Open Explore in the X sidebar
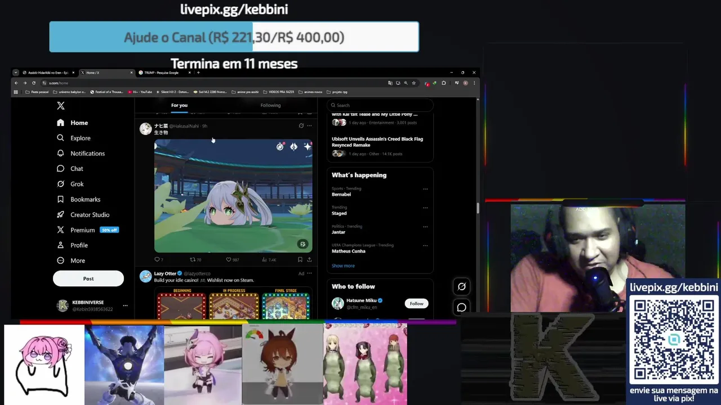 click(x=74, y=138)
